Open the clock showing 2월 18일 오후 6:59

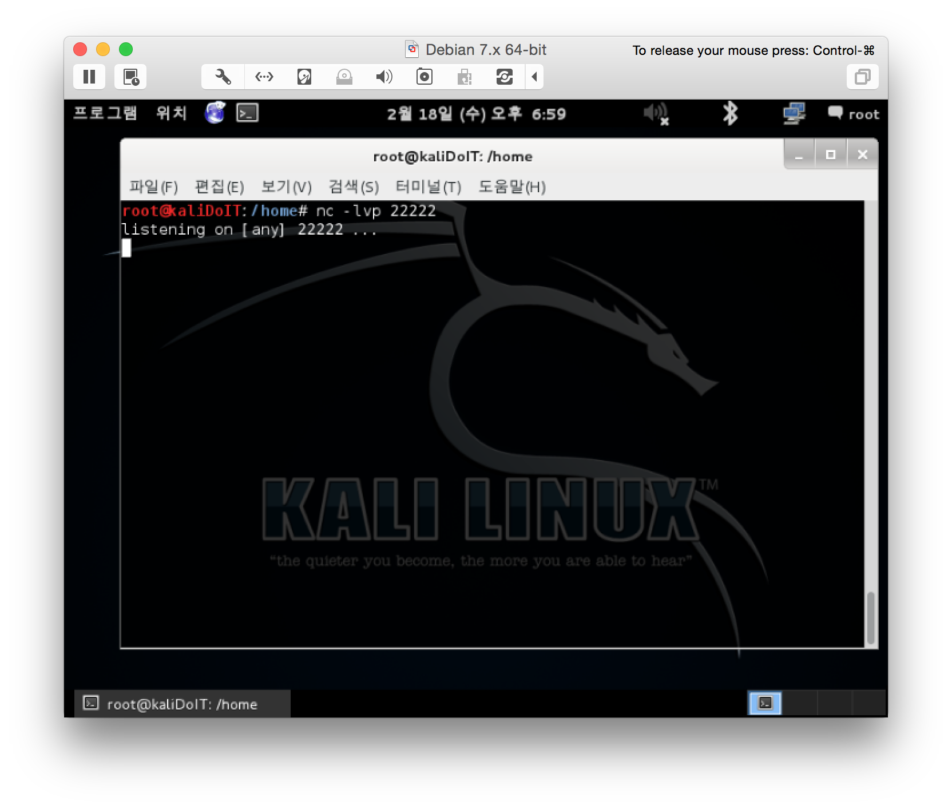point(477,114)
